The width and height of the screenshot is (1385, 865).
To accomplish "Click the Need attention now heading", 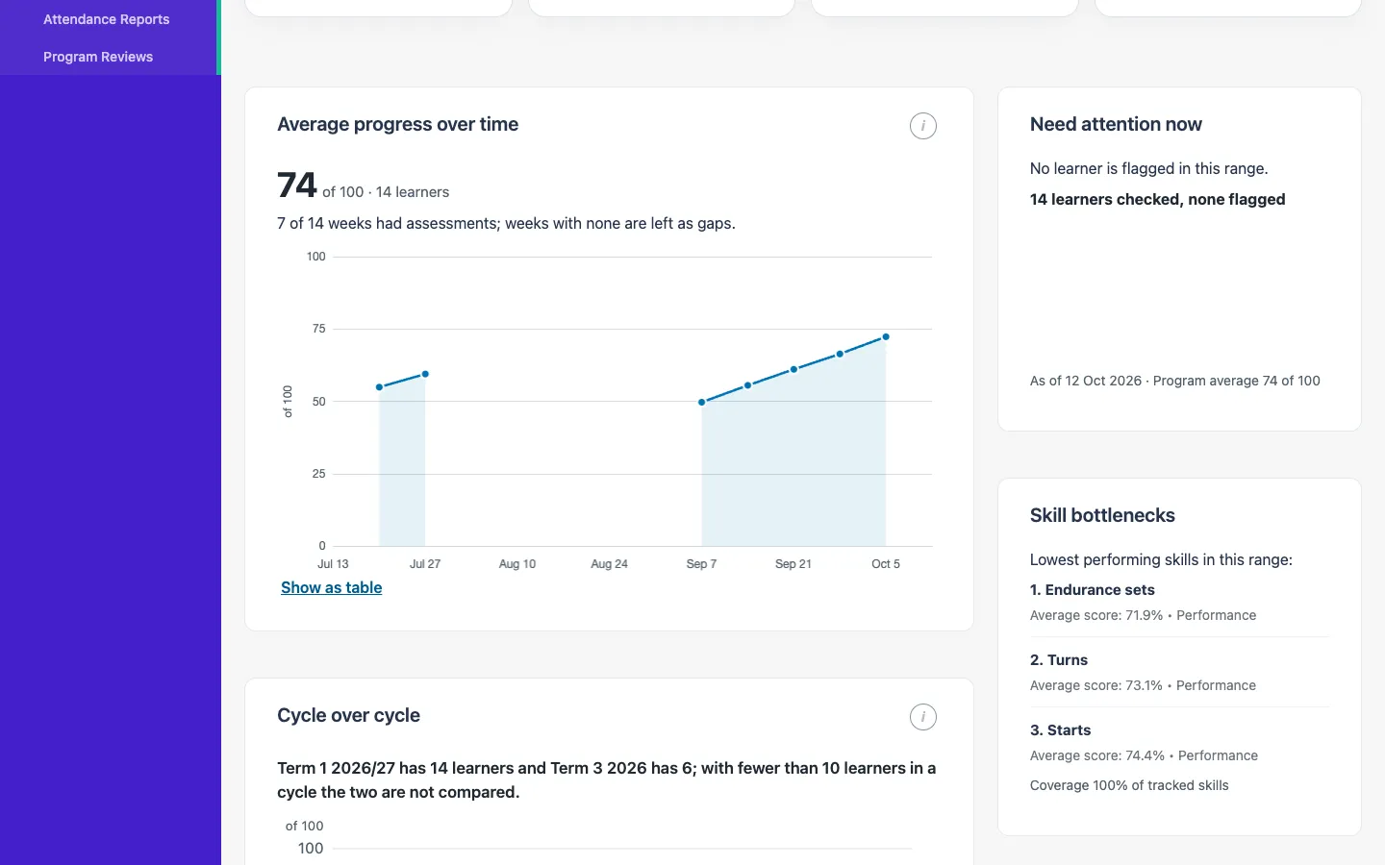I will coord(1116,124).
